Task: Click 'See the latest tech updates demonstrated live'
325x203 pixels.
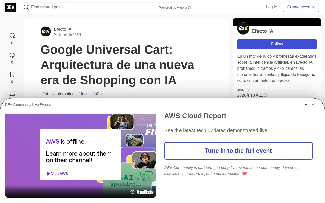Action: (x=216, y=130)
